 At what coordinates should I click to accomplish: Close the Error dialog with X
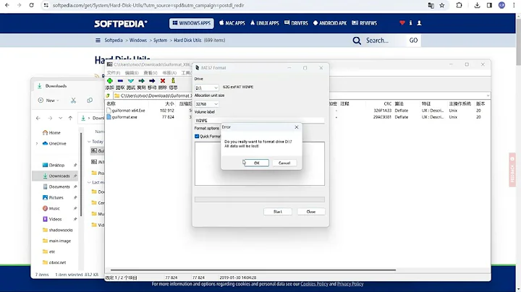(297, 127)
